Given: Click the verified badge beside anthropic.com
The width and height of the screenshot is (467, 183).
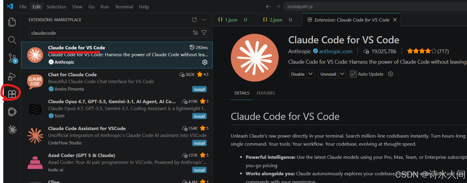Looking at the screenshot, I should click(315, 51).
